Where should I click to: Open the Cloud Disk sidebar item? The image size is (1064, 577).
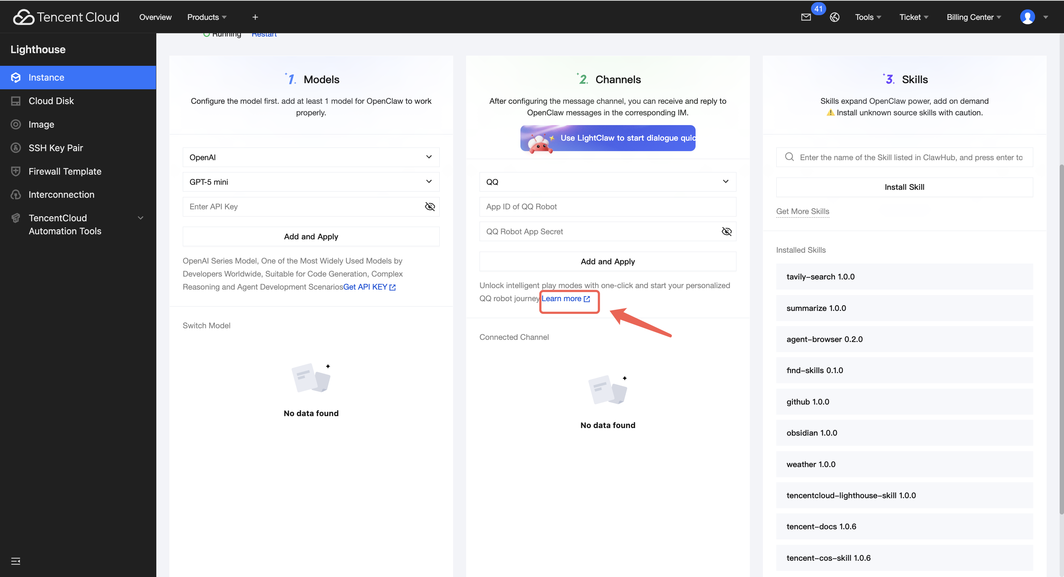pos(51,101)
